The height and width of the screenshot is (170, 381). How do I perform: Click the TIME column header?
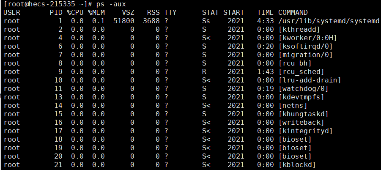[265, 12]
